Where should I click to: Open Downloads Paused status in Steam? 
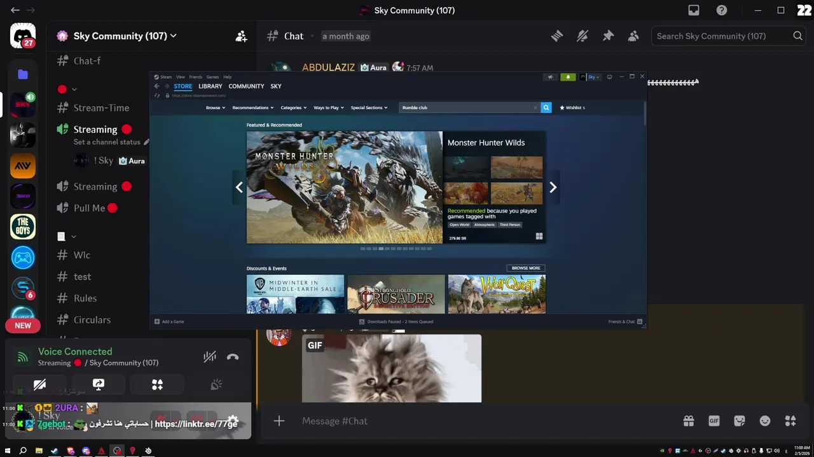[x=396, y=322]
